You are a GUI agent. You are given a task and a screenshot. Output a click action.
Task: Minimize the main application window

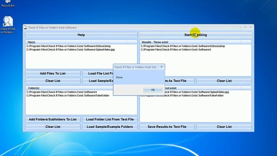tap(240, 27)
